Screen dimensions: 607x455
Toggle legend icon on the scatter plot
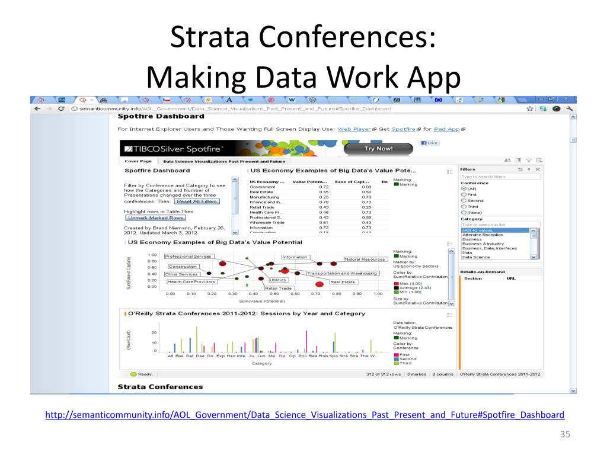pyautogui.click(x=449, y=243)
